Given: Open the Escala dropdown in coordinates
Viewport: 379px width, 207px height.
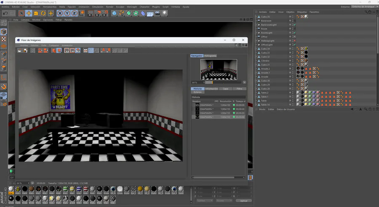Looking at the screenshot, I should pos(224,201).
